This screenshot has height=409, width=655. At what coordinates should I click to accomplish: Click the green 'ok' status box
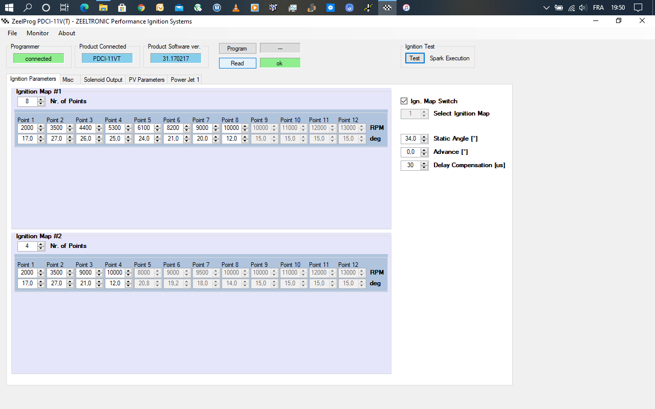click(x=280, y=63)
